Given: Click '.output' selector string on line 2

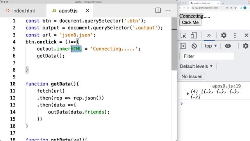Looking at the screenshot, I should tap(145, 28).
